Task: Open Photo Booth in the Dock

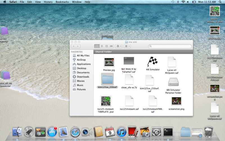Action: click(x=133, y=132)
